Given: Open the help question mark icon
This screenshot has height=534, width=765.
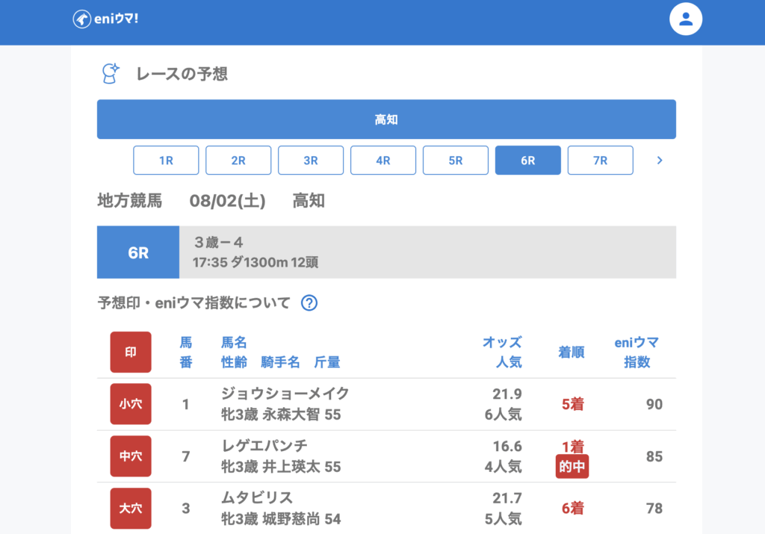Looking at the screenshot, I should click(309, 302).
